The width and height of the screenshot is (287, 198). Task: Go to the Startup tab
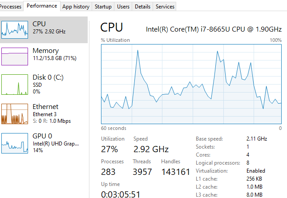(x=103, y=7)
